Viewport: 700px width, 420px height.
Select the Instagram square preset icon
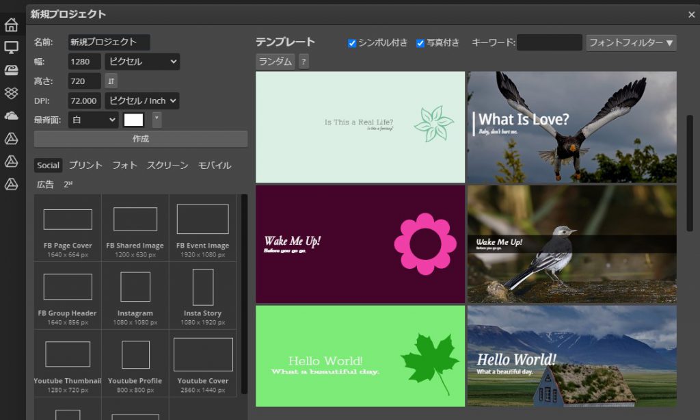click(135, 287)
